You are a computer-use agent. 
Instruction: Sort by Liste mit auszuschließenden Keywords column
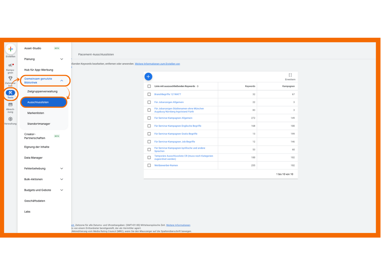click(175, 86)
